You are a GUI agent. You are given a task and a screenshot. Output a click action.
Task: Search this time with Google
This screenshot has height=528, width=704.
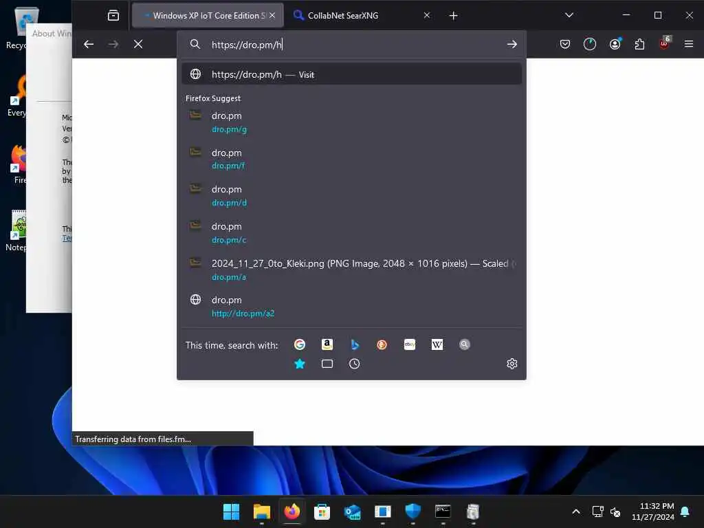[x=300, y=344]
